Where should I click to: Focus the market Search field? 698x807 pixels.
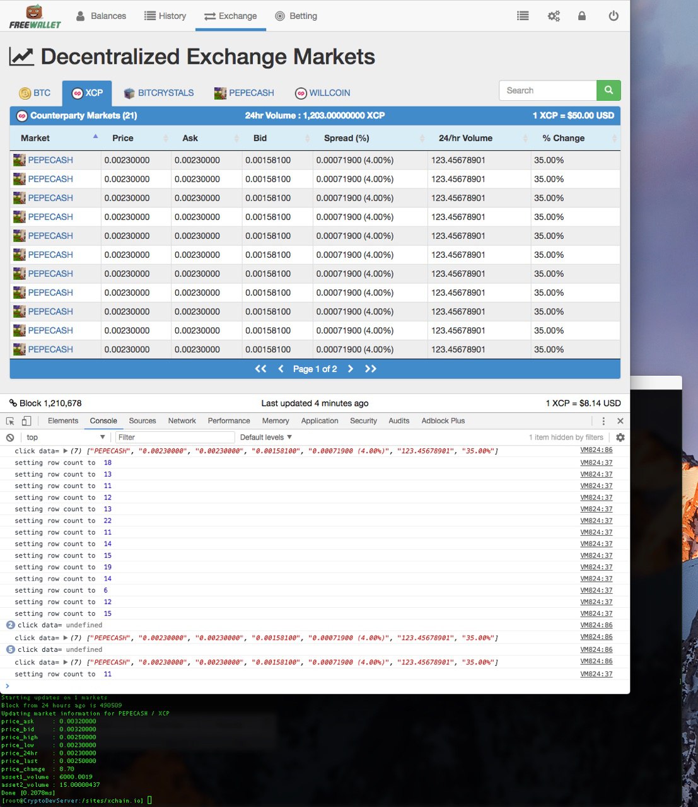(548, 90)
